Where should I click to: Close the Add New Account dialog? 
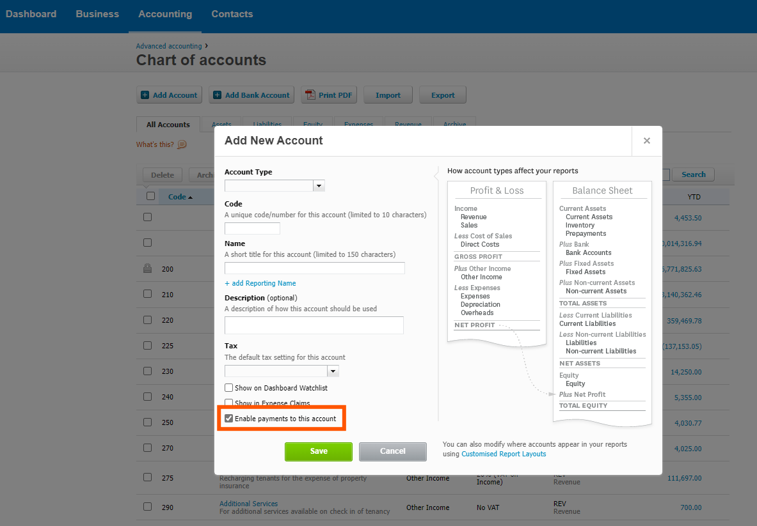pyautogui.click(x=646, y=141)
